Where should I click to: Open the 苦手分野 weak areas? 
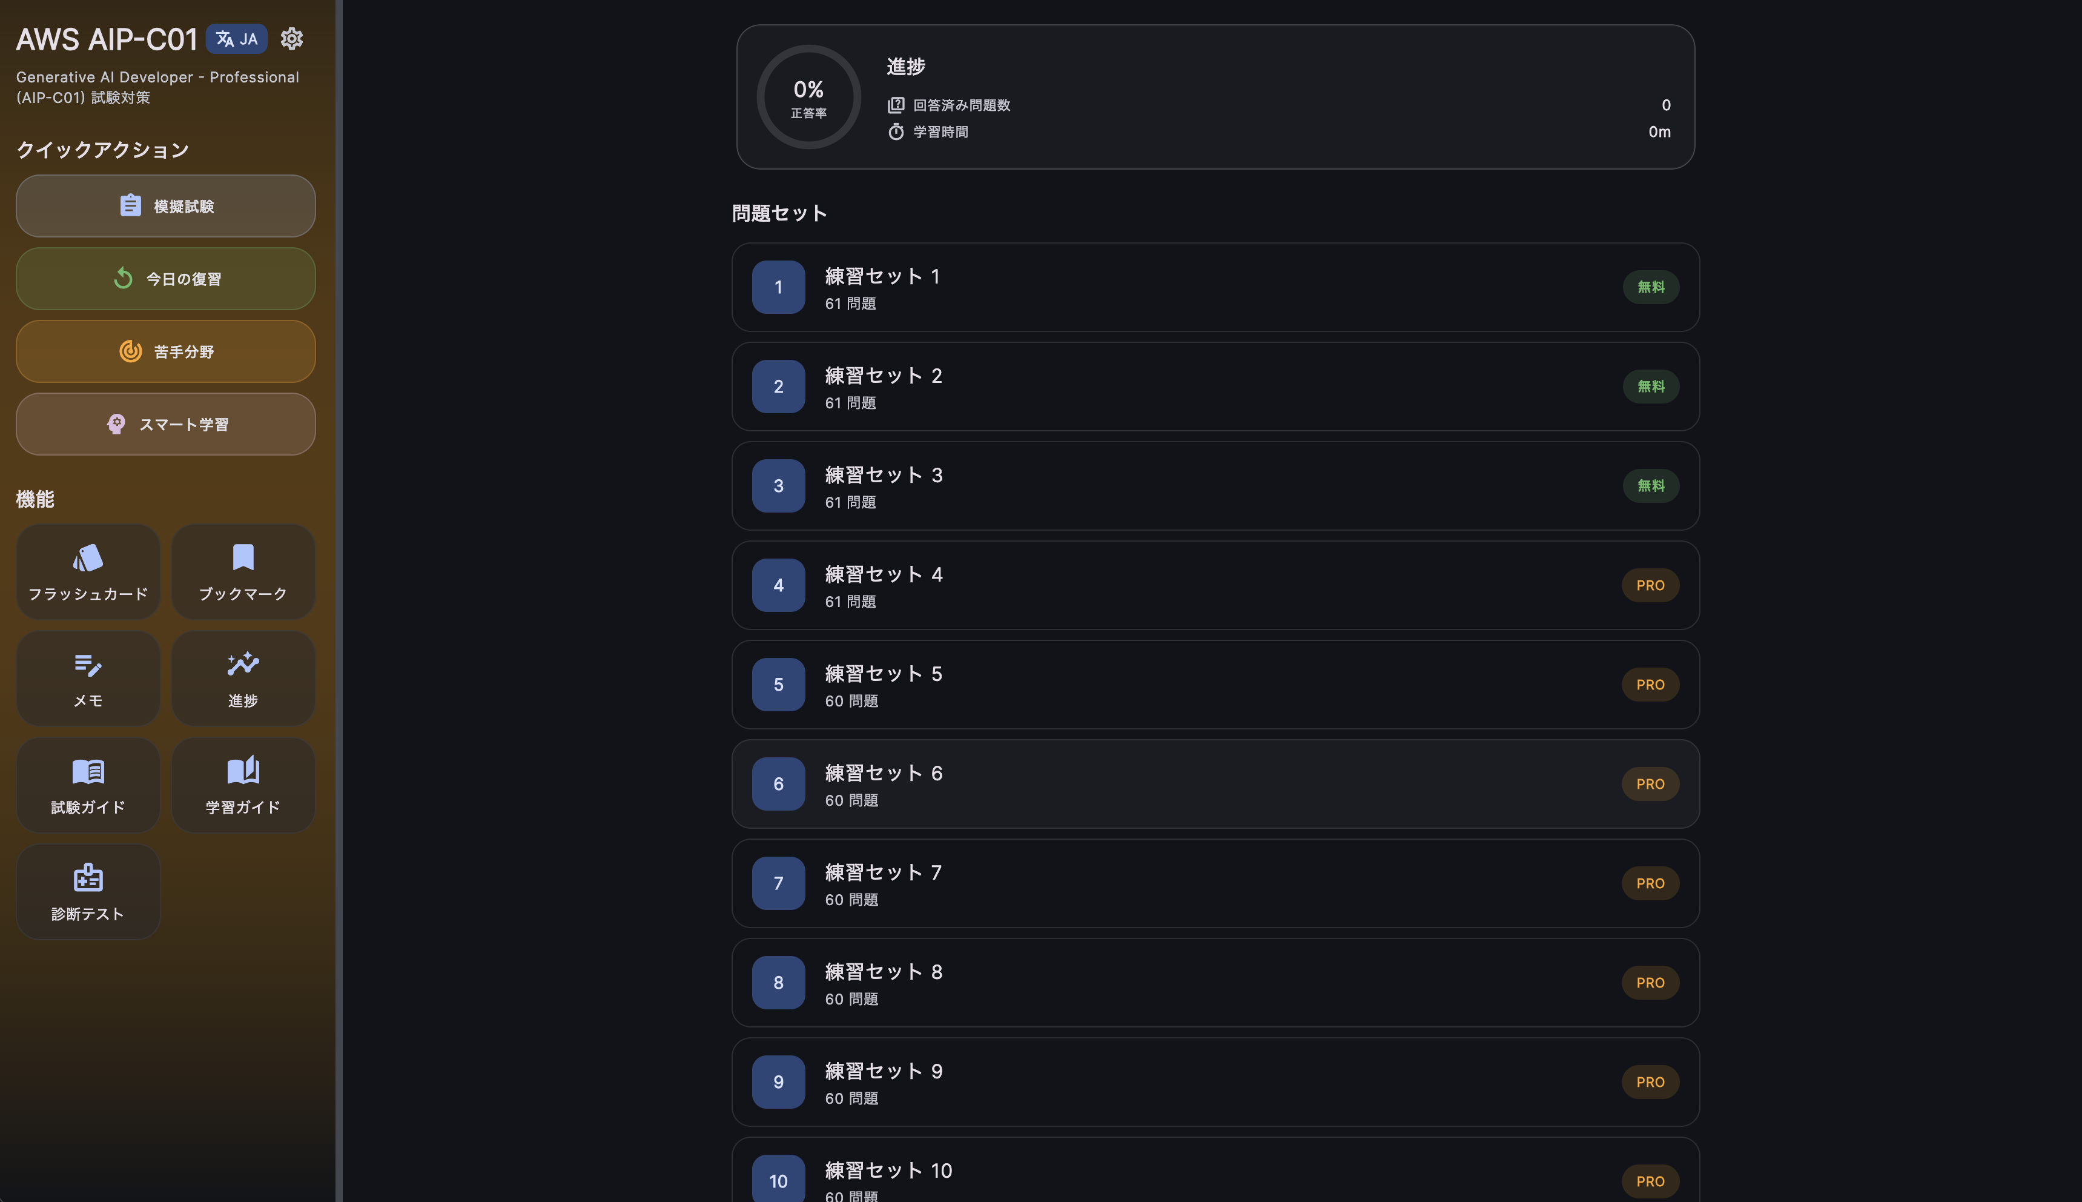point(166,351)
